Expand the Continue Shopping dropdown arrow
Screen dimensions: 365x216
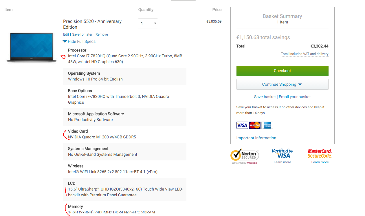300,85
